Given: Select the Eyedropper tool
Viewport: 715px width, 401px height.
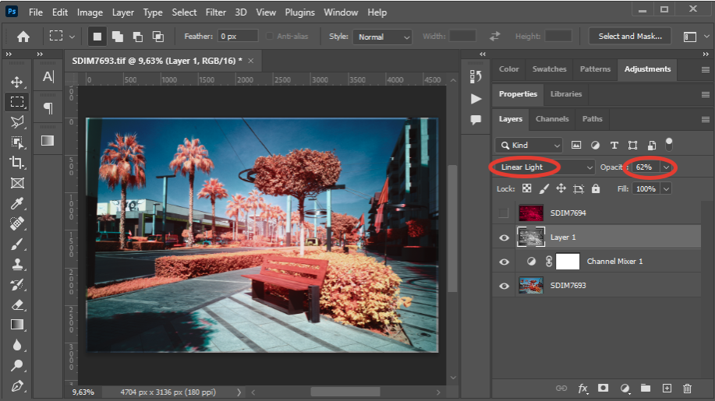Looking at the screenshot, I should [16, 203].
